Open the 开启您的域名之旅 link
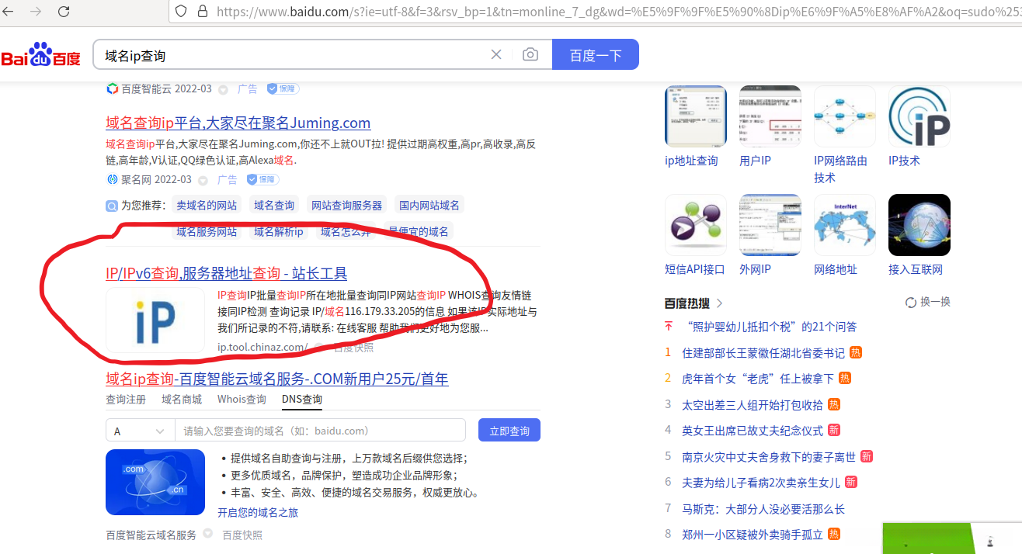The width and height of the screenshot is (1022, 554). [258, 512]
